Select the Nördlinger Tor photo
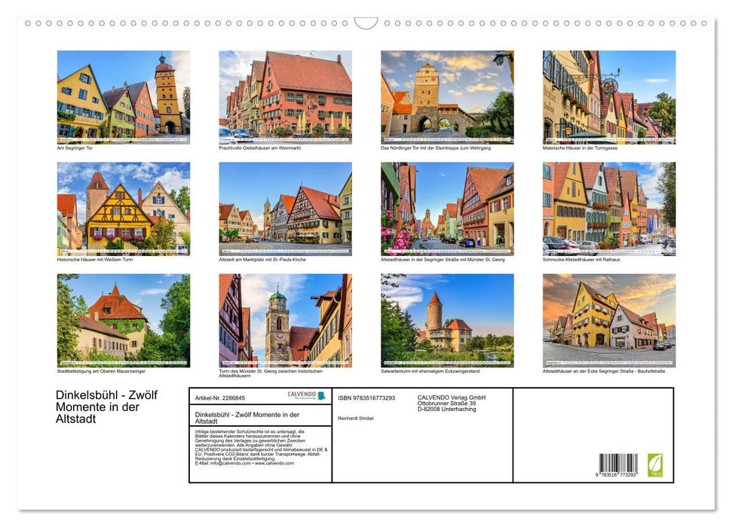Image resolution: width=732 pixels, height=527 pixels. click(447, 97)
